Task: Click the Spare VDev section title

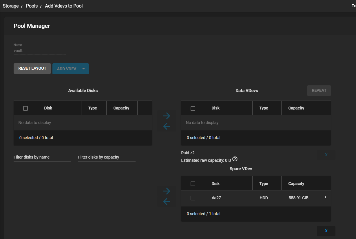Action: 241,169
